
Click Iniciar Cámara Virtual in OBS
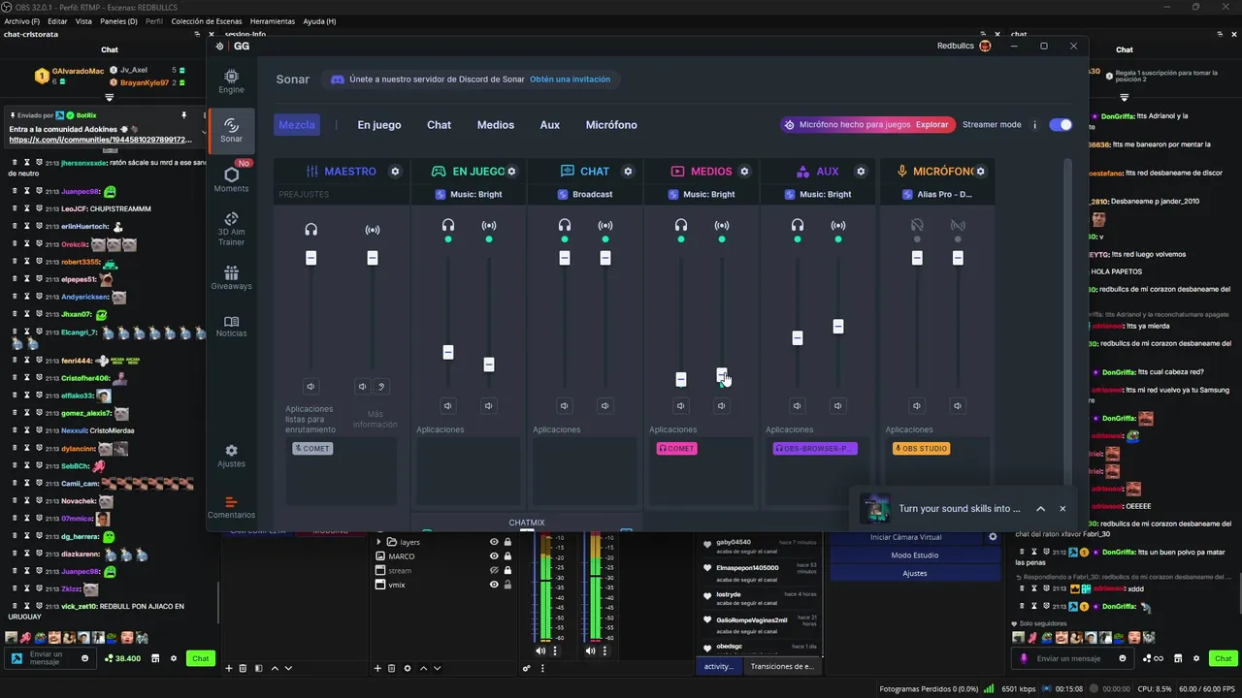906,536
